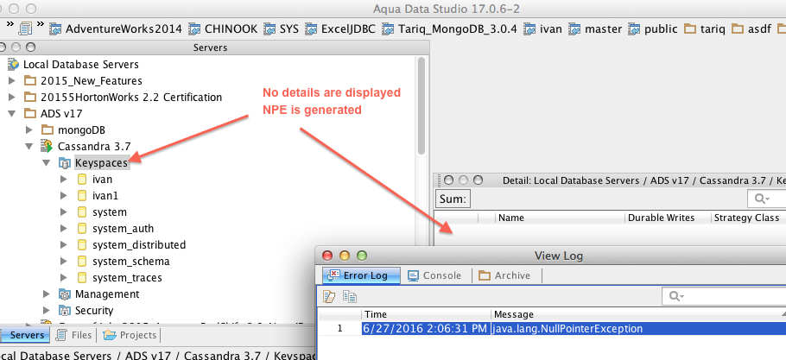Expand 20155HortonWorks 2.2 Certification folder
786x360 pixels.
[13, 98]
